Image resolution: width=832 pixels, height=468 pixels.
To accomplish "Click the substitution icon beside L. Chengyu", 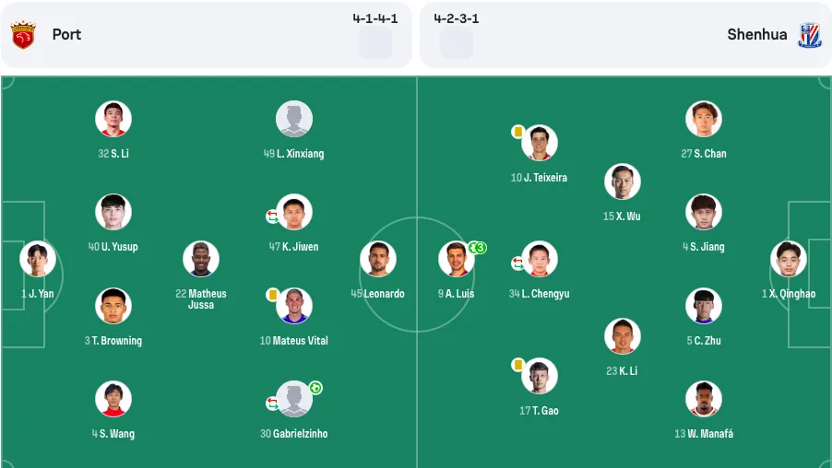I will point(517,263).
